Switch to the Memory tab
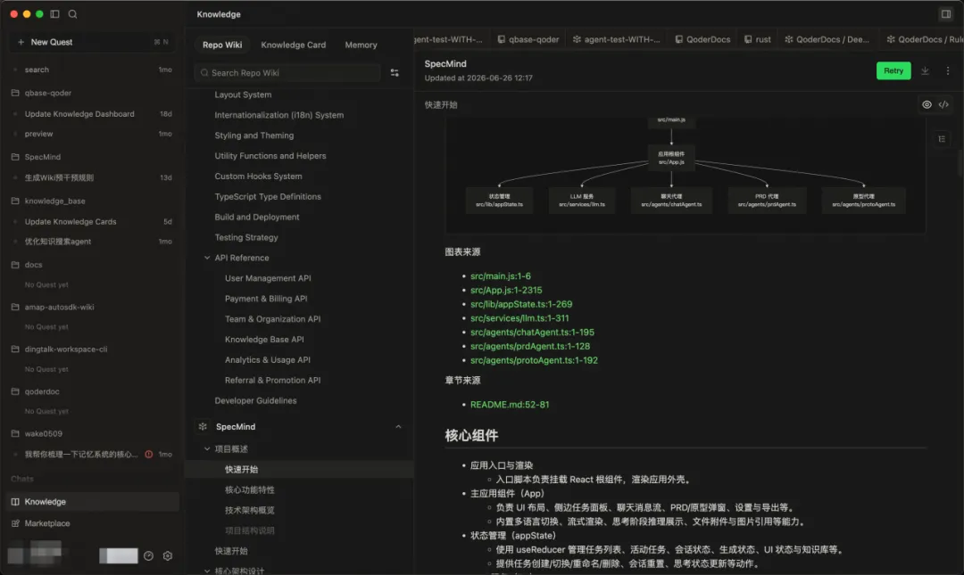Viewport: 964px width, 575px height. point(361,45)
